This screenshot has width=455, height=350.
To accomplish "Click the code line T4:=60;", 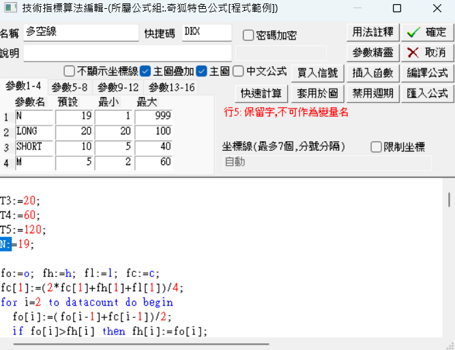I will pyautogui.click(x=20, y=215).
